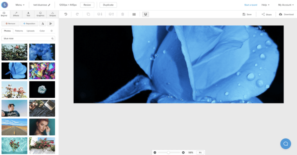Switch to the Bkgrnd tool tab

[4, 14]
